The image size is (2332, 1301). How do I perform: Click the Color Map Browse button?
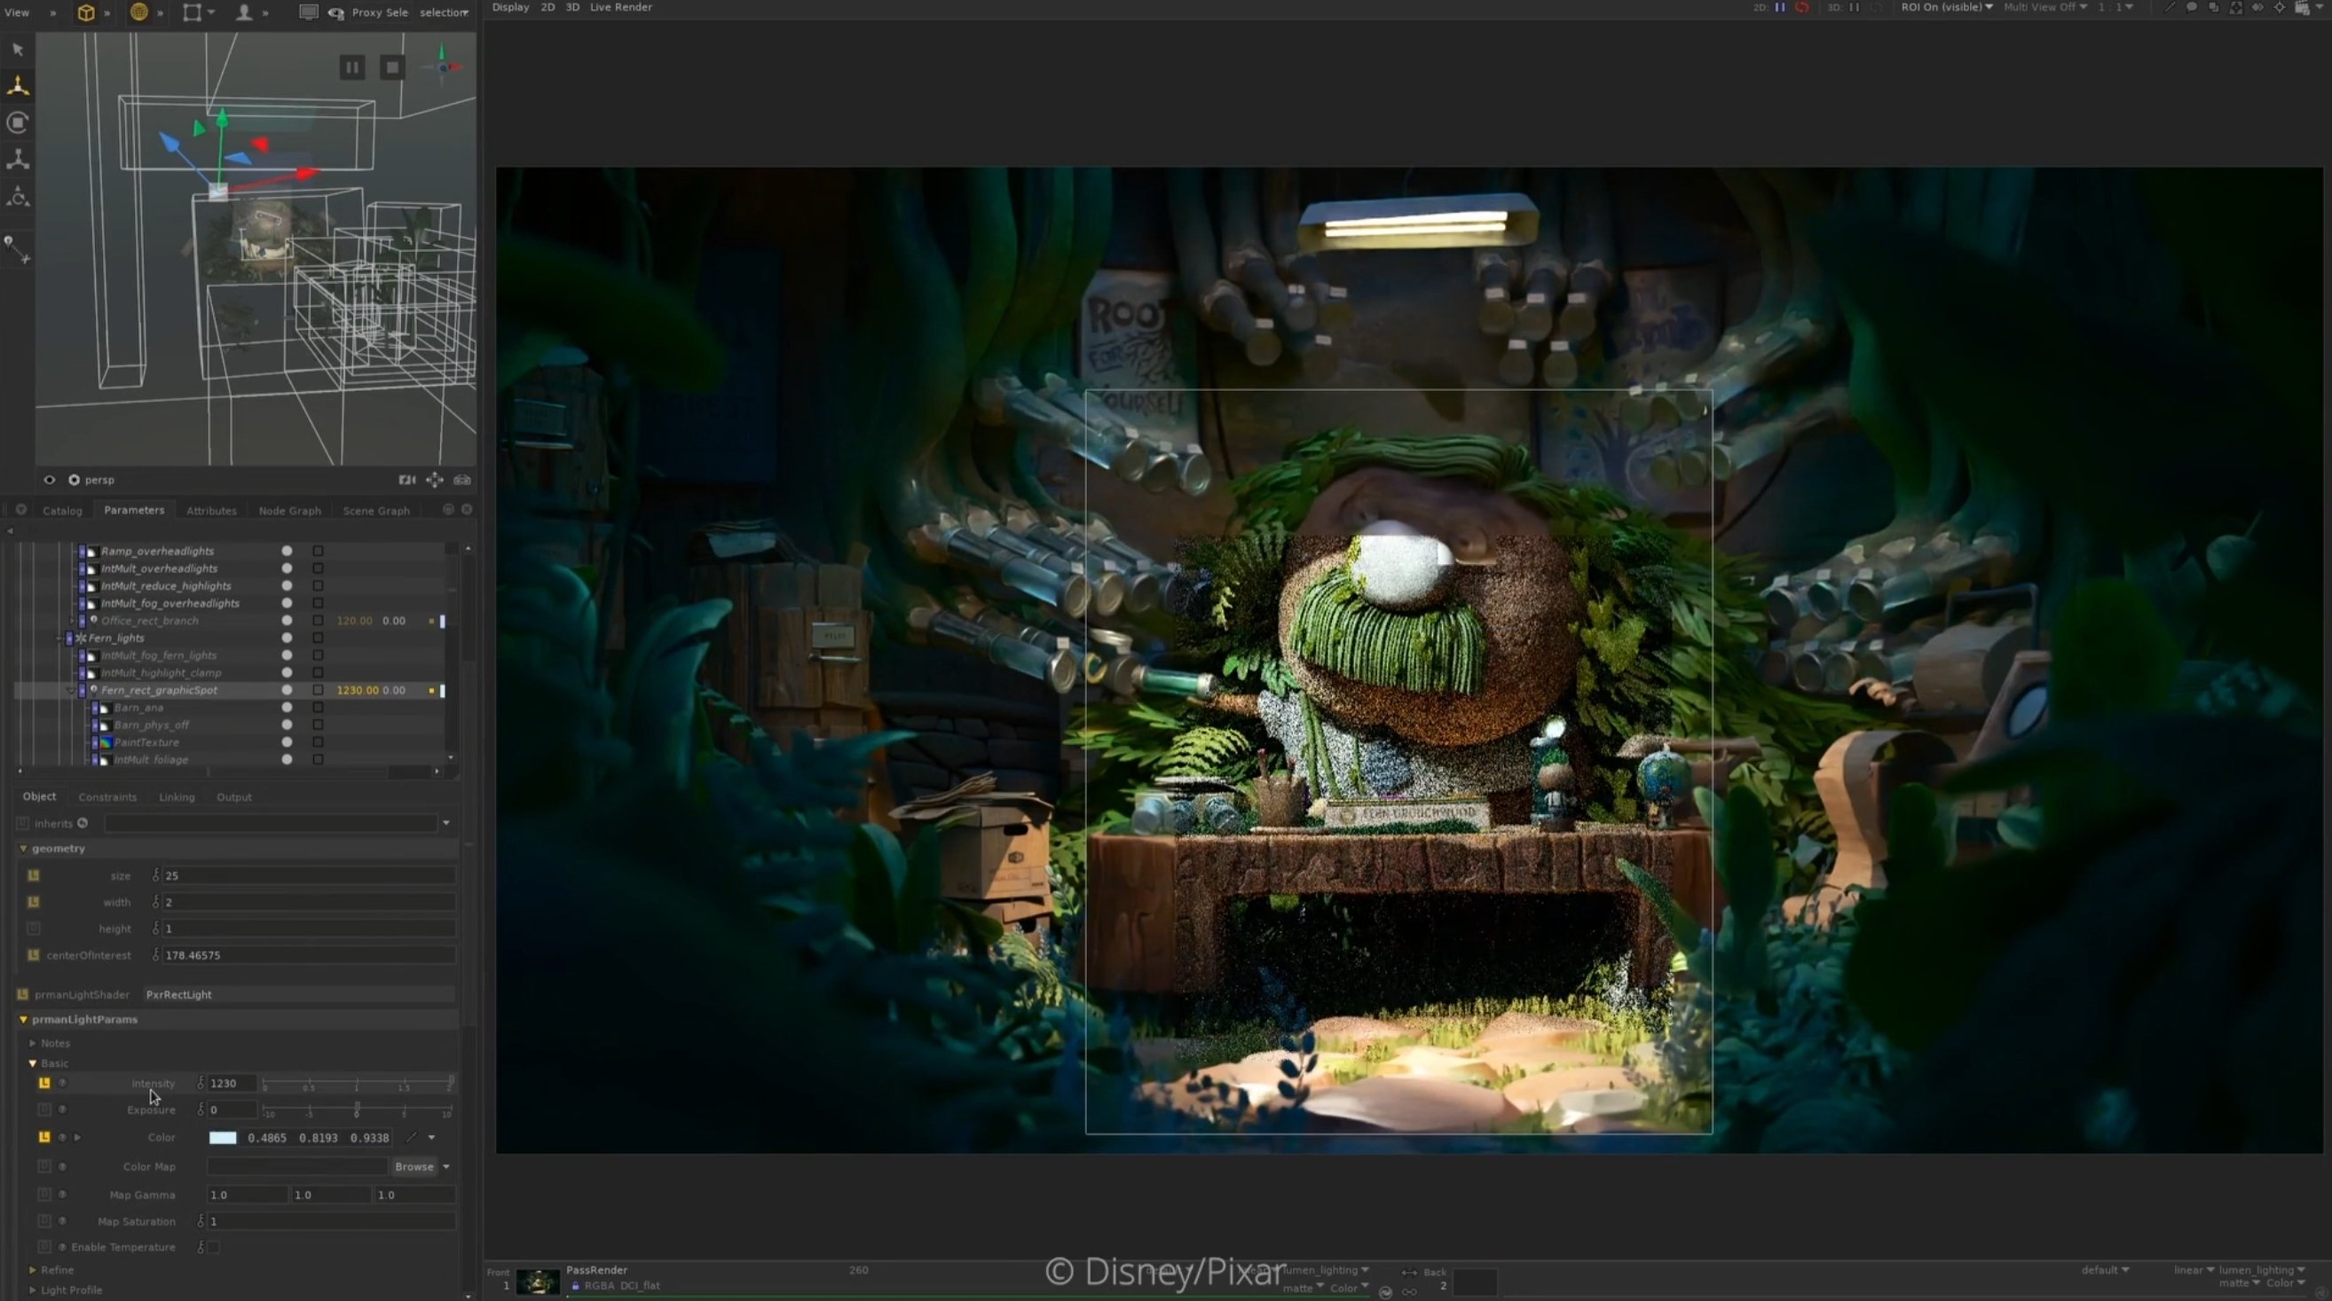click(x=414, y=1167)
